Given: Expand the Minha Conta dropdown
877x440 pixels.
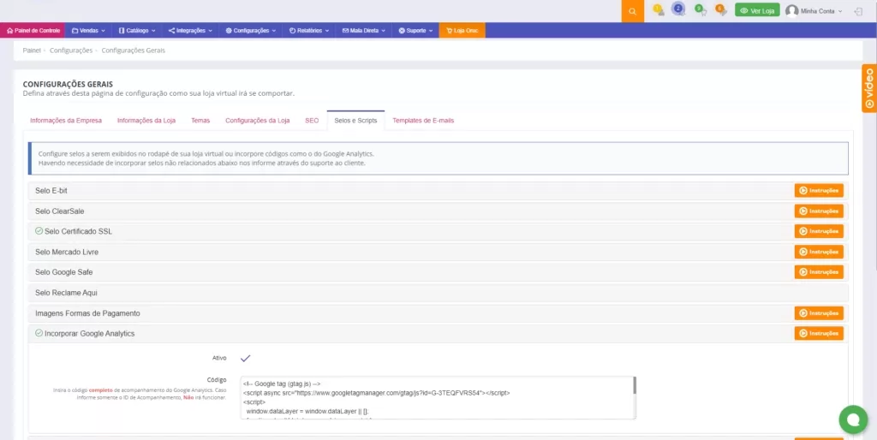Looking at the screenshot, I should pyautogui.click(x=820, y=11).
